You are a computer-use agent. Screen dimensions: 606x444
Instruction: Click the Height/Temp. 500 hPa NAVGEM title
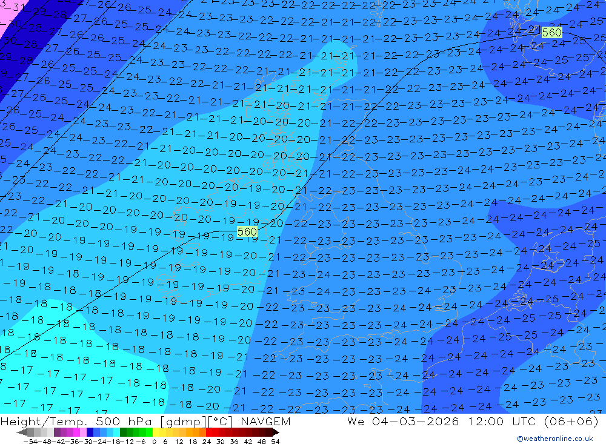click(145, 421)
